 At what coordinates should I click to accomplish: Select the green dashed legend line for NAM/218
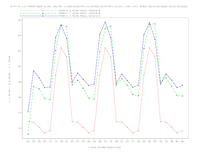click(x=39, y=13)
